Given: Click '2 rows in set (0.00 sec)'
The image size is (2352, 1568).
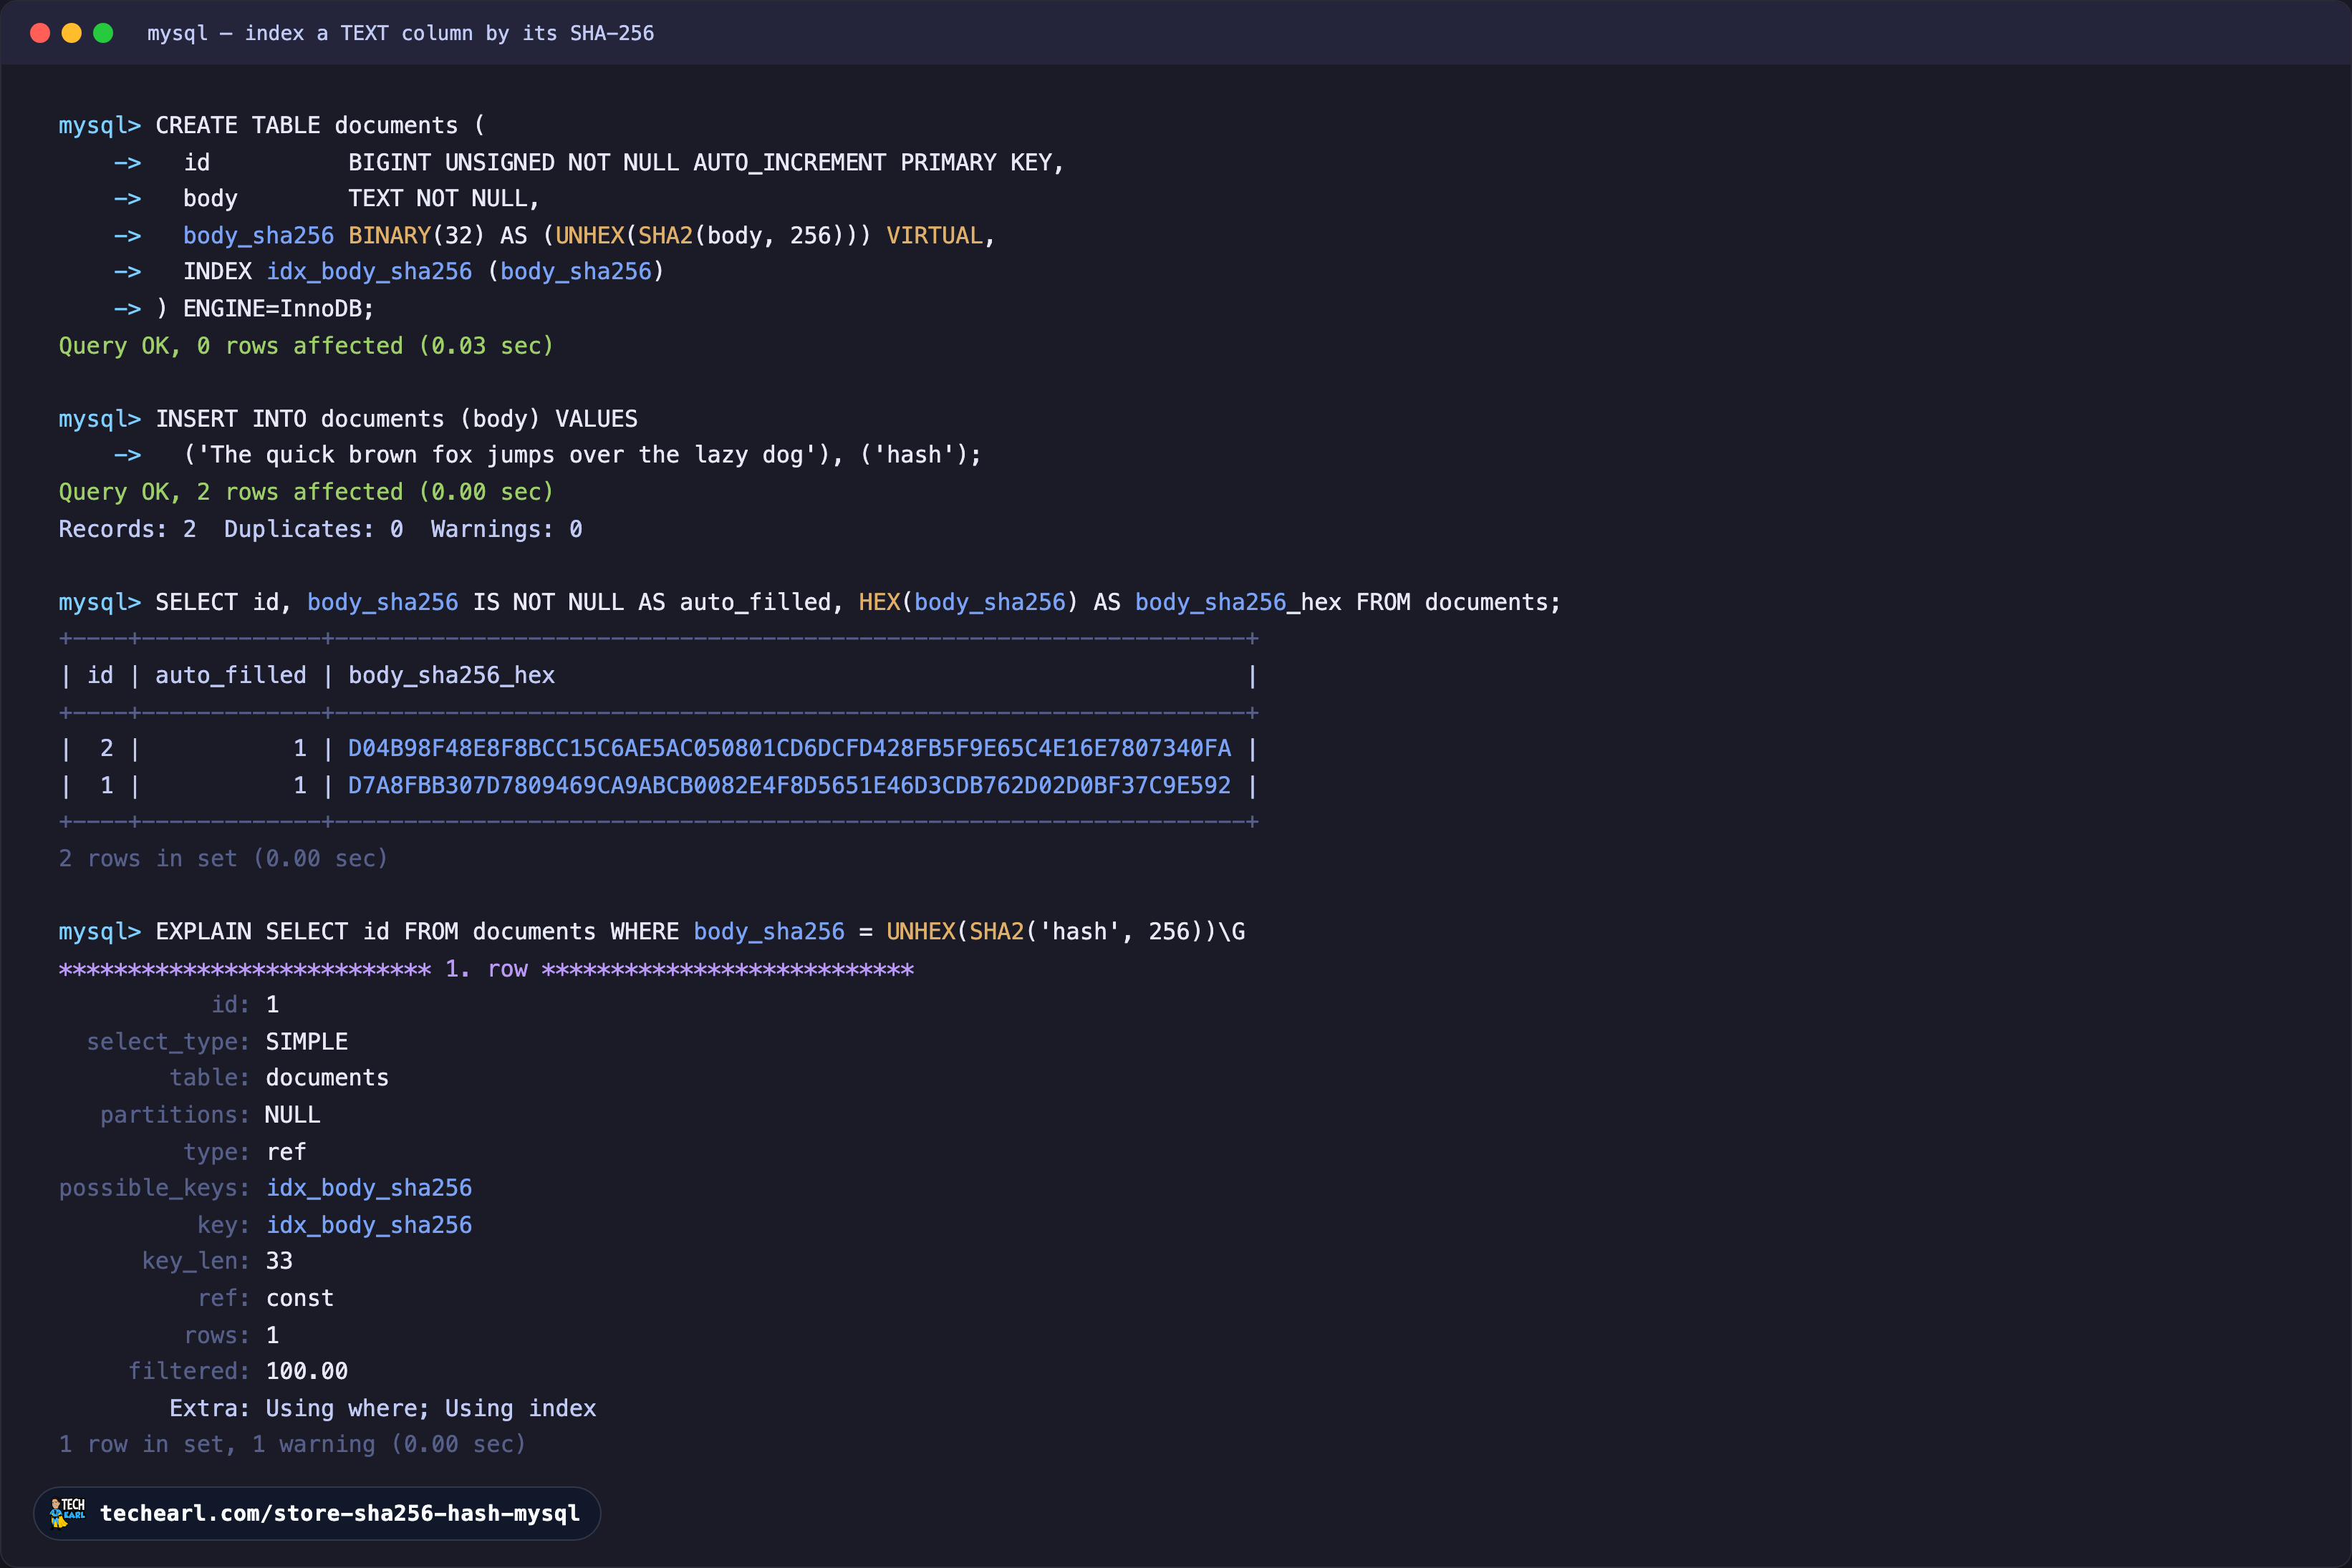Looking at the screenshot, I should (223, 859).
